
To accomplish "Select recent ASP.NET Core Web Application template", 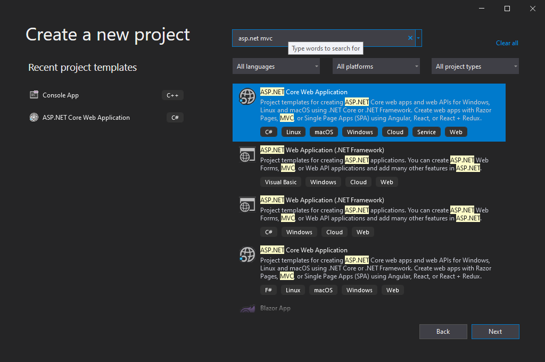I will point(106,118).
